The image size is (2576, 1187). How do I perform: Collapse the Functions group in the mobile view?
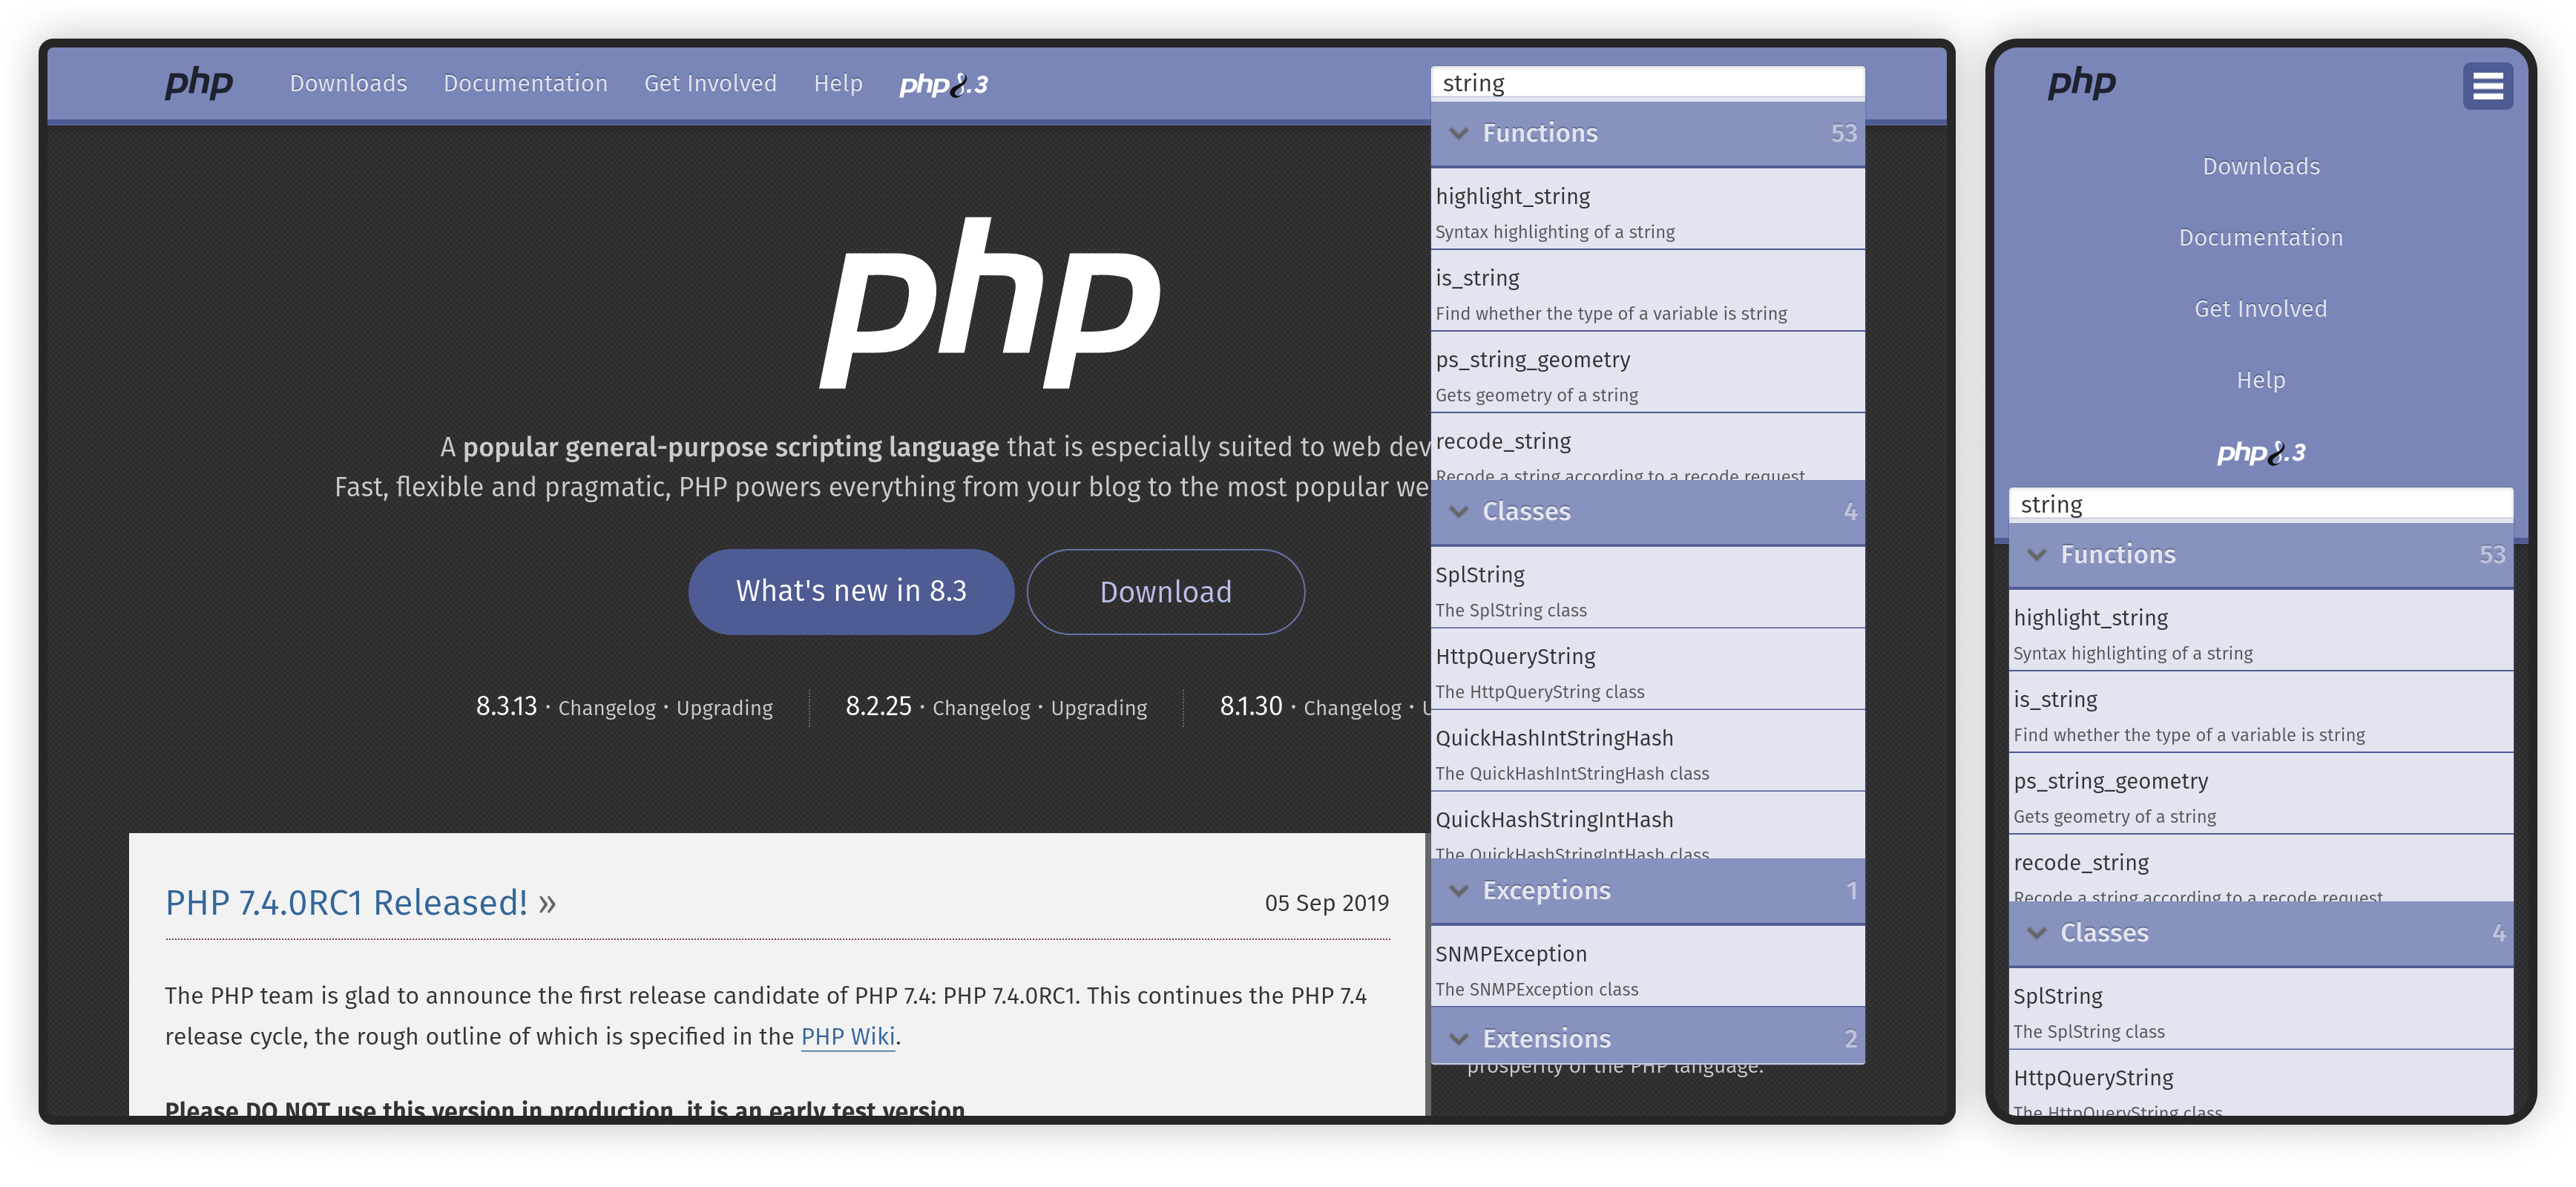pos(2260,555)
